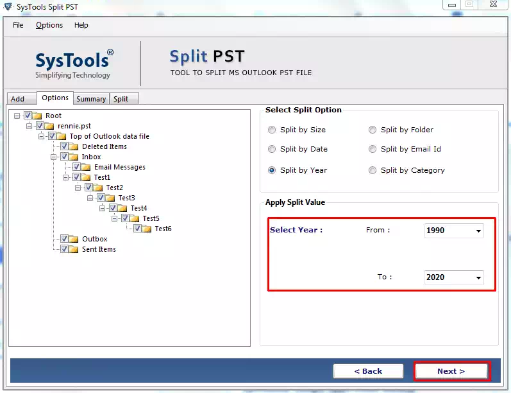
Task: Select the Outbox tree label
Action: [x=94, y=239]
